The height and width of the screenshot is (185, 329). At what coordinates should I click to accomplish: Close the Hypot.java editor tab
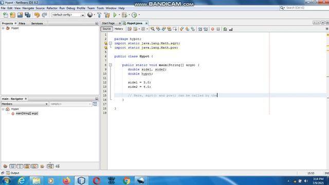point(147,23)
